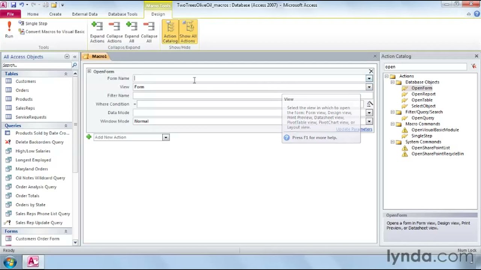
Task: Select the Customers table
Action: pyautogui.click(x=26, y=81)
